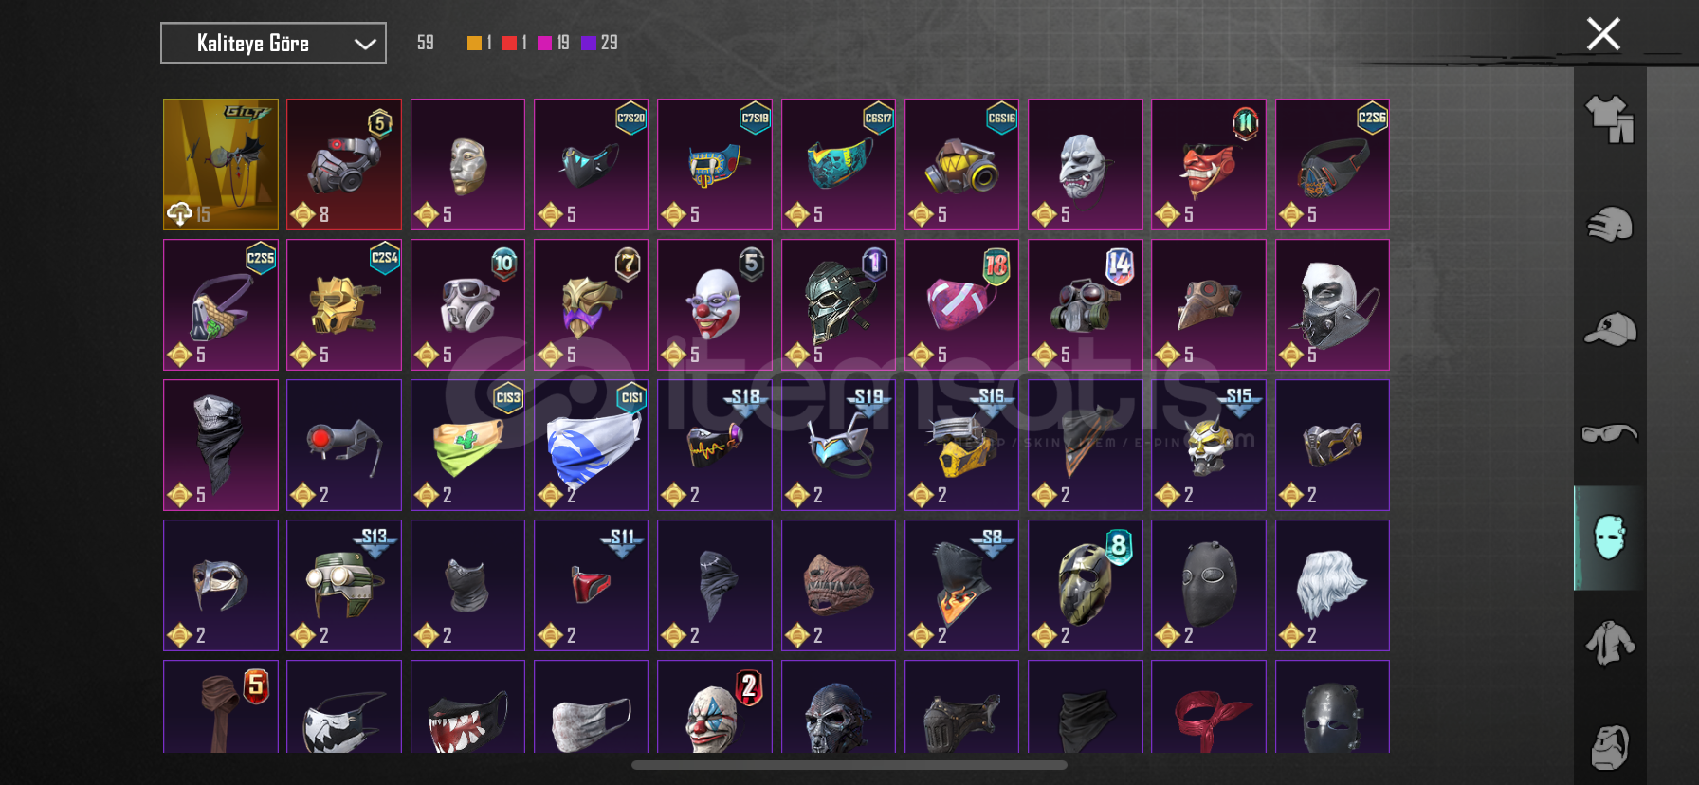This screenshot has height=785, width=1699.
Task: Open the outfit sets category icon
Action: [x=1610, y=119]
